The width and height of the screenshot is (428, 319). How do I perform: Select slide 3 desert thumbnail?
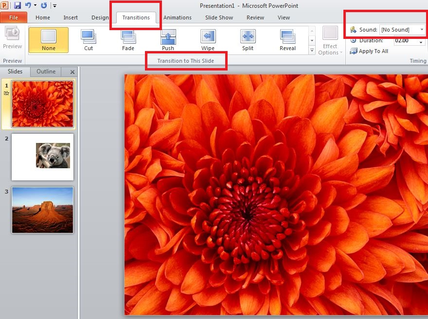tap(42, 210)
